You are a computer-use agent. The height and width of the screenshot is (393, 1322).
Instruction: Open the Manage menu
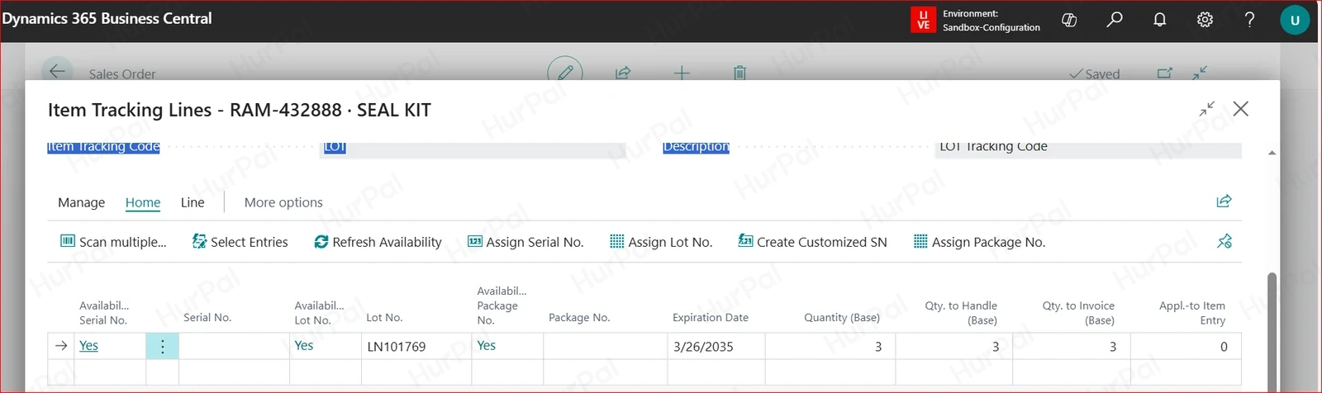click(81, 202)
